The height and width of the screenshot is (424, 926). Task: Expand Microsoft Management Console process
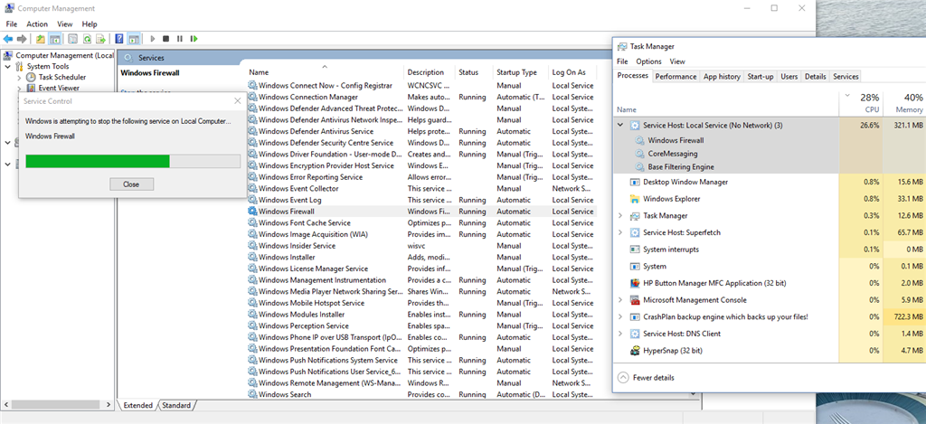tap(620, 300)
